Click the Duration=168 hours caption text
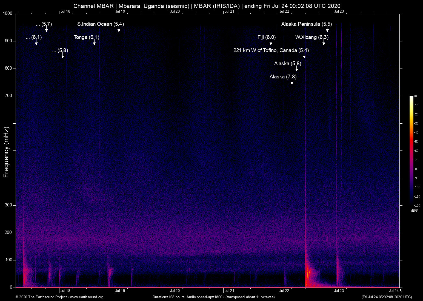The image size is (423, 301). pyautogui.click(x=214, y=297)
